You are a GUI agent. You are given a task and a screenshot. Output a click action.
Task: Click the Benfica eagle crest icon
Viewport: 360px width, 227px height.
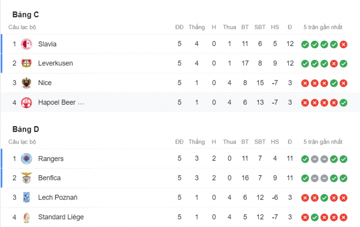[27, 178]
